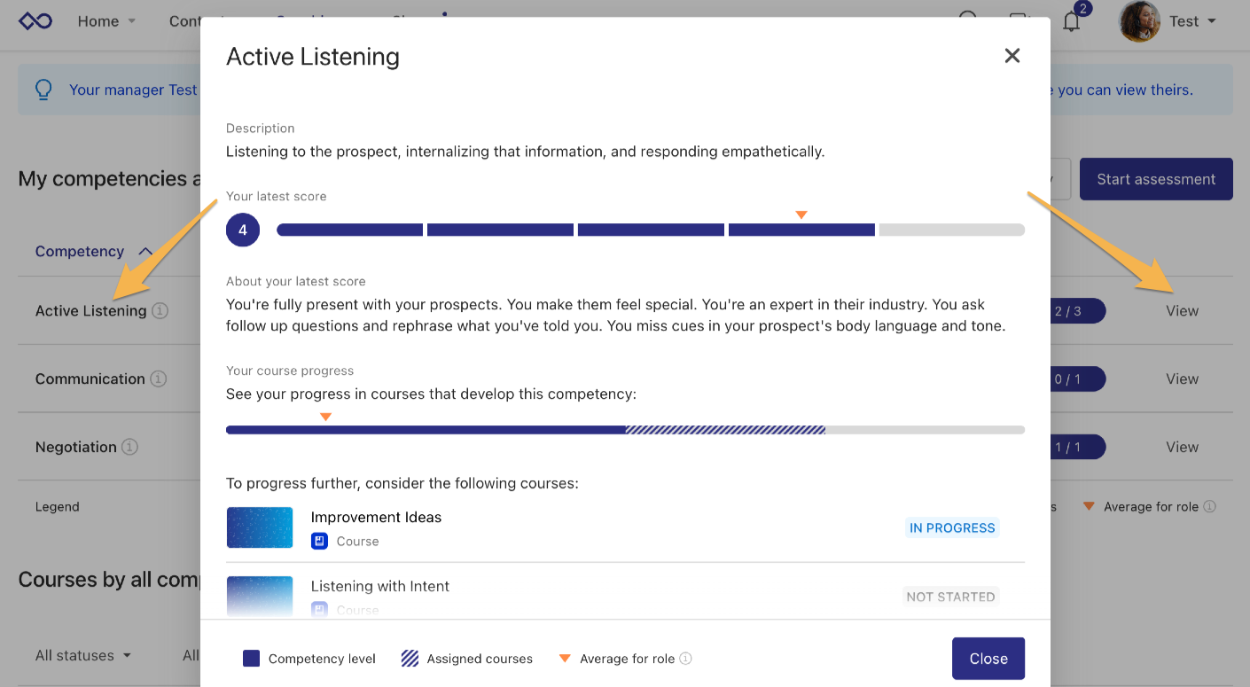The width and height of the screenshot is (1250, 687).
Task: Click info icon next to Average for role in dialog footer
Action: 685,659
